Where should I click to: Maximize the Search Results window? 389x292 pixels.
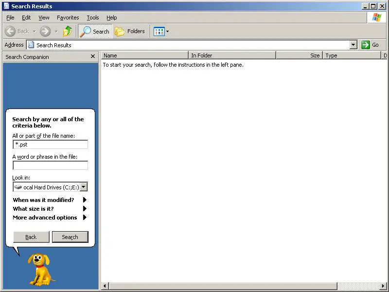[x=373, y=6]
